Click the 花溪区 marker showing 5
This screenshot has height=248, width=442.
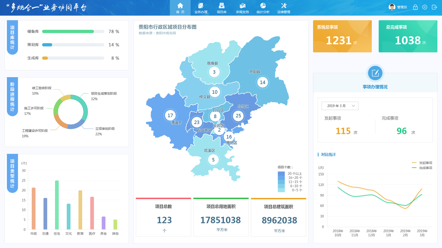[x=213, y=160]
